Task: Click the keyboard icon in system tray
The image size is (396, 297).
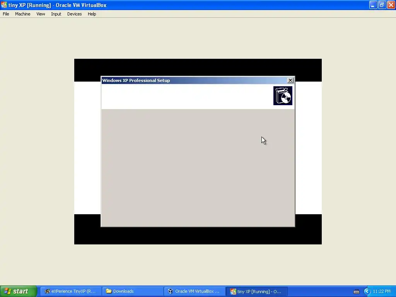Action: click(356, 292)
